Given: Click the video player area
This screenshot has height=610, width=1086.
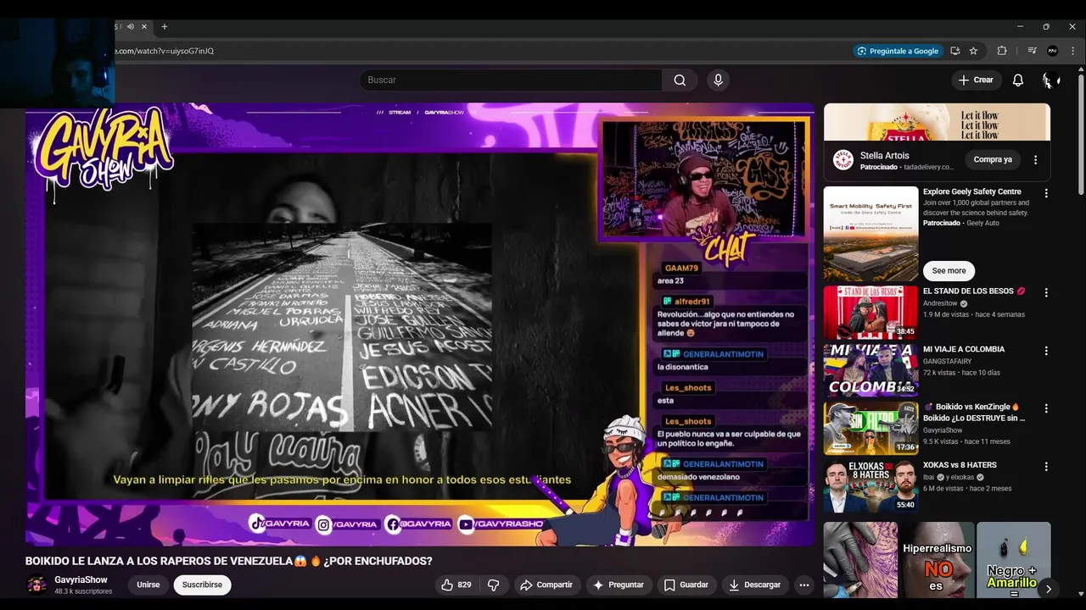Looking at the screenshot, I should tap(419, 324).
